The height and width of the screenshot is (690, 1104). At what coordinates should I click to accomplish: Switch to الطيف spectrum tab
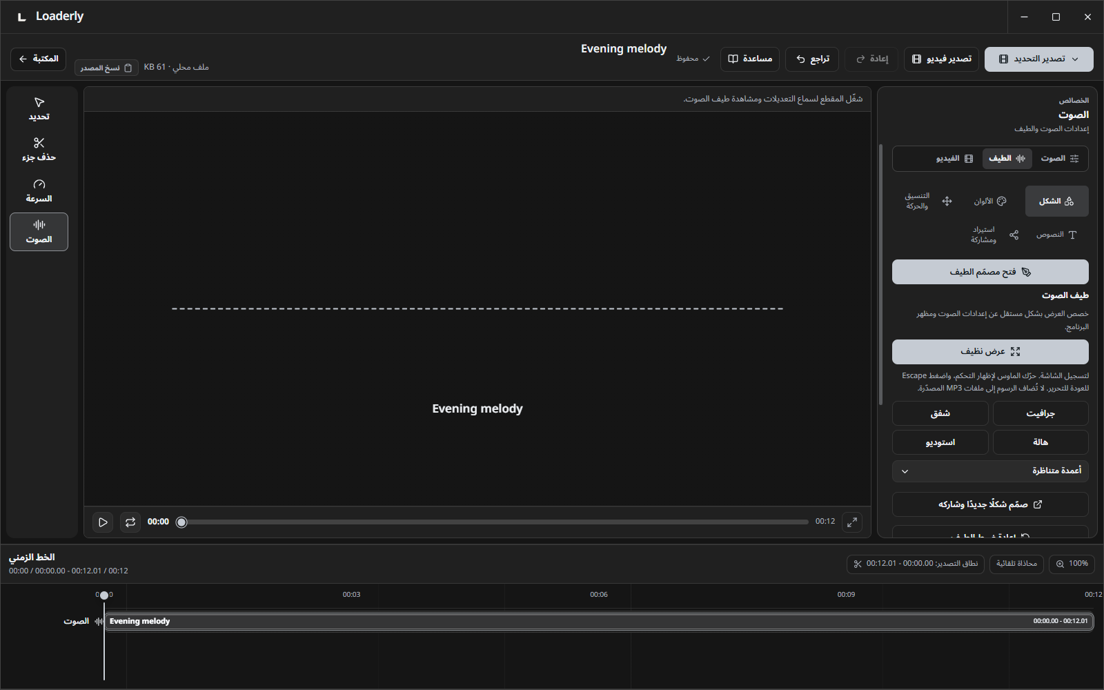click(1007, 159)
